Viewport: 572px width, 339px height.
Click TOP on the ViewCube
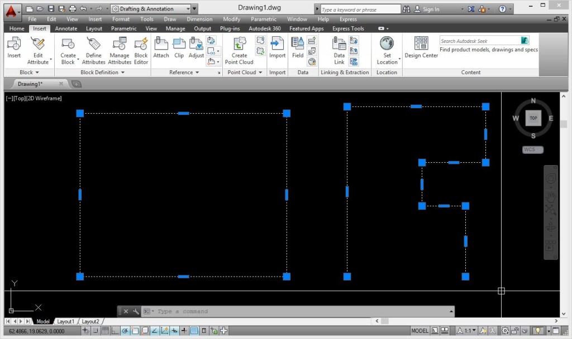533,118
